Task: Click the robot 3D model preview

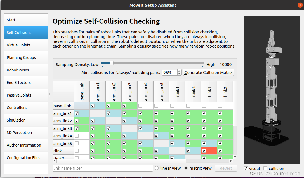Action: 272,90
